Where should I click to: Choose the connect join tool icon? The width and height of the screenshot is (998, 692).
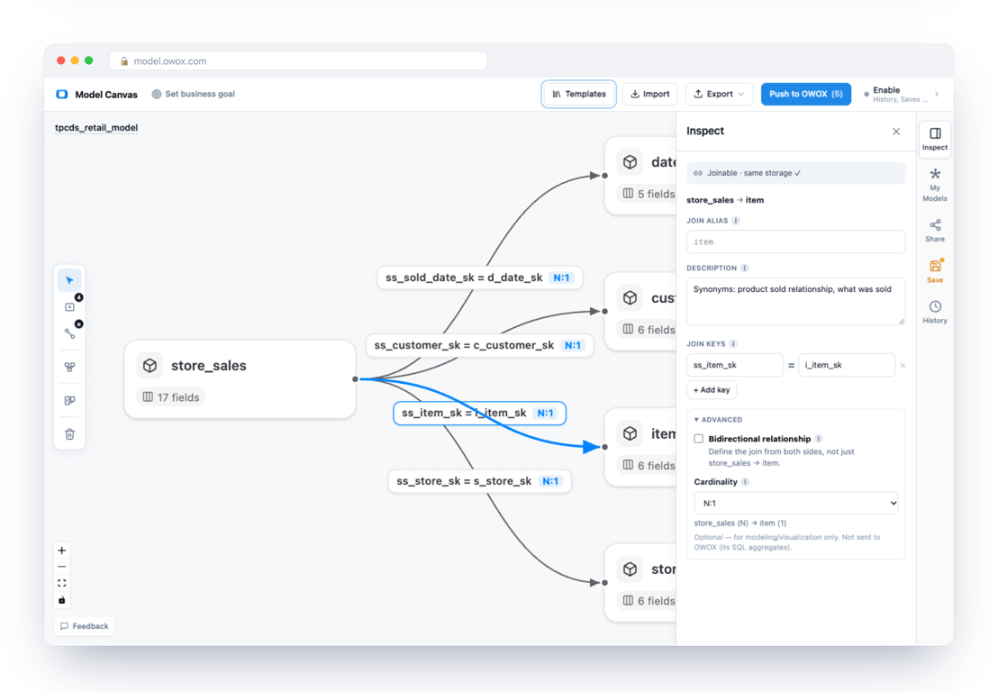click(x=69, y=333)
